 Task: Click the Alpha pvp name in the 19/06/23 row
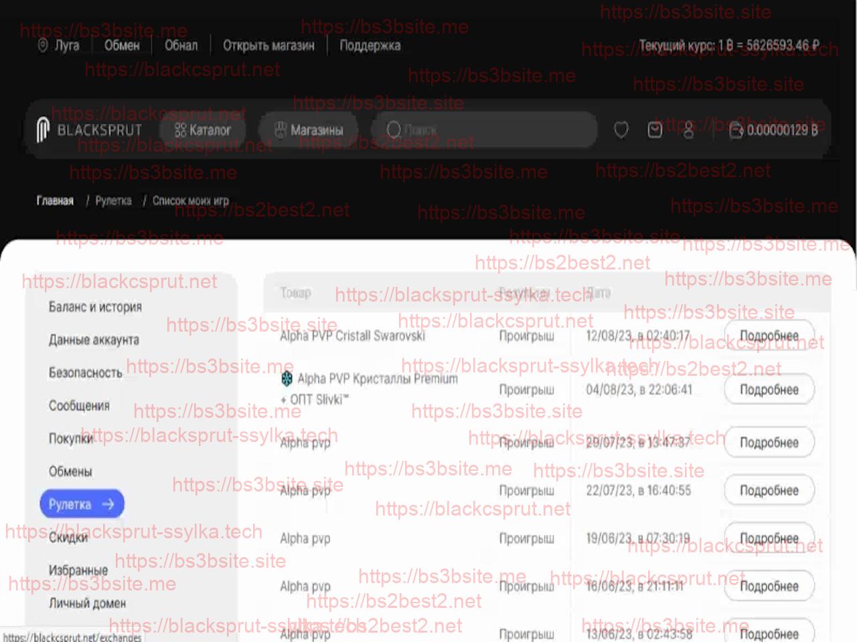pyautogui.click(x=305, y=539)
